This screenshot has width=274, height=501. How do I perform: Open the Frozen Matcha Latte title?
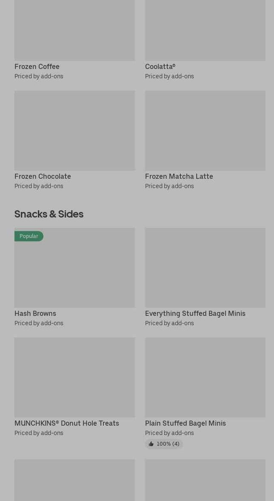coord(179,176)
